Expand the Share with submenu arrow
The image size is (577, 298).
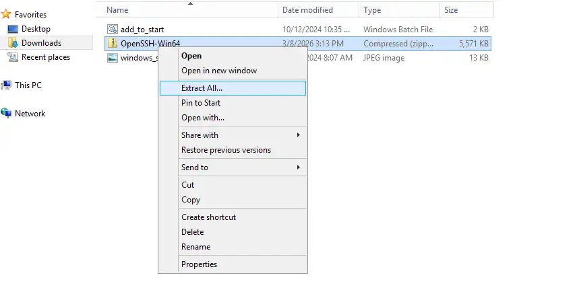[298, 135]
